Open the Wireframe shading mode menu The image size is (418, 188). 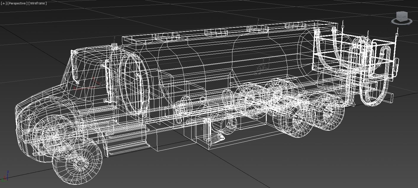(x=37, y=3)
